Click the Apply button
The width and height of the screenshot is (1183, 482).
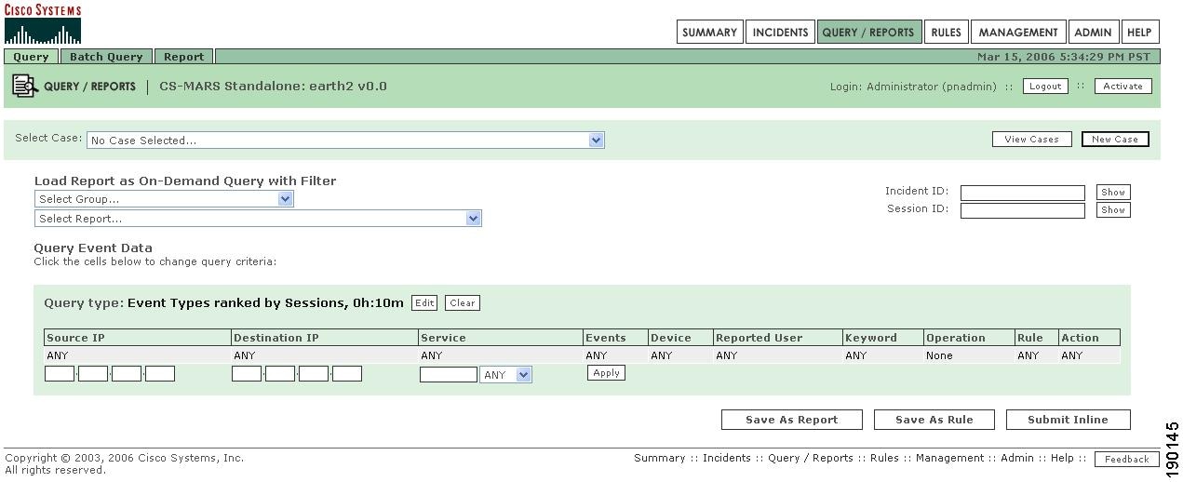point(606,373)
